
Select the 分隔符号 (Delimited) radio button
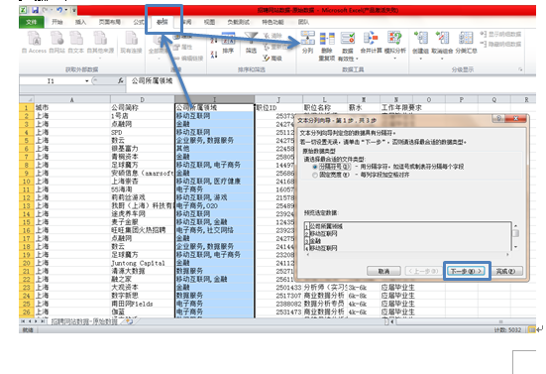(x=315, y=167)
